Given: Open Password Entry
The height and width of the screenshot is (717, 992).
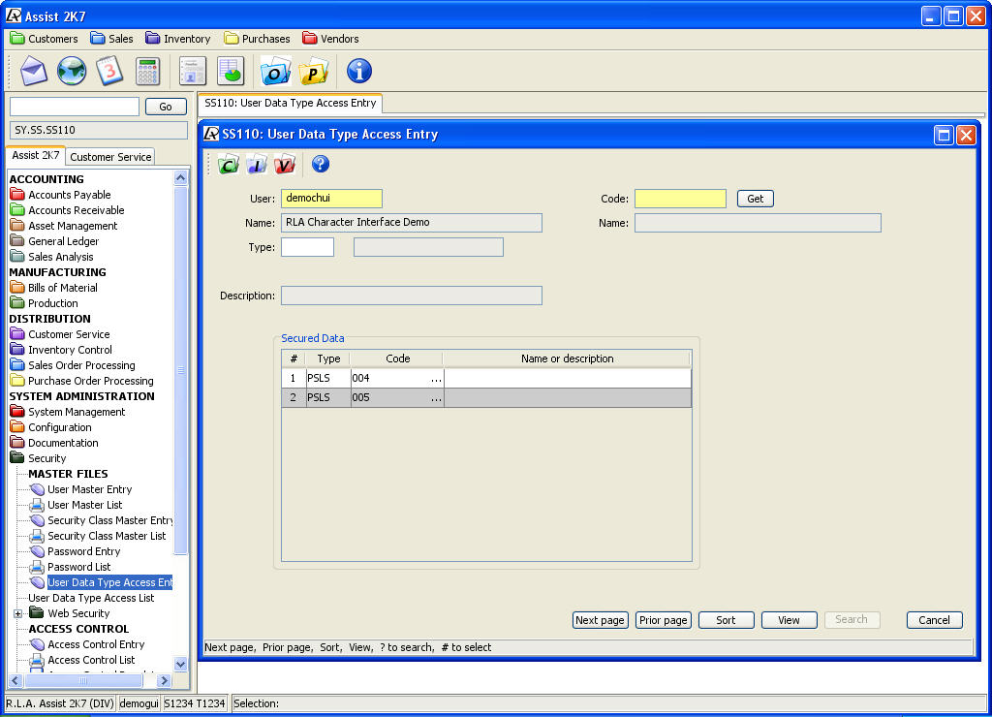Looking at the screenshot, I should [x=76, y=551].
